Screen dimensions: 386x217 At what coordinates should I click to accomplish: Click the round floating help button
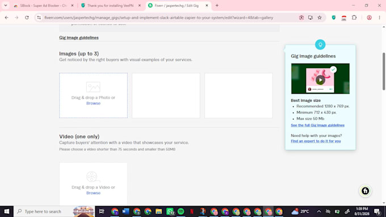[366, 191]
